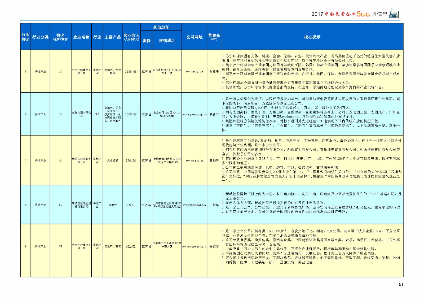Select the 营业收入 column header
424x300 pixels.
131,37
